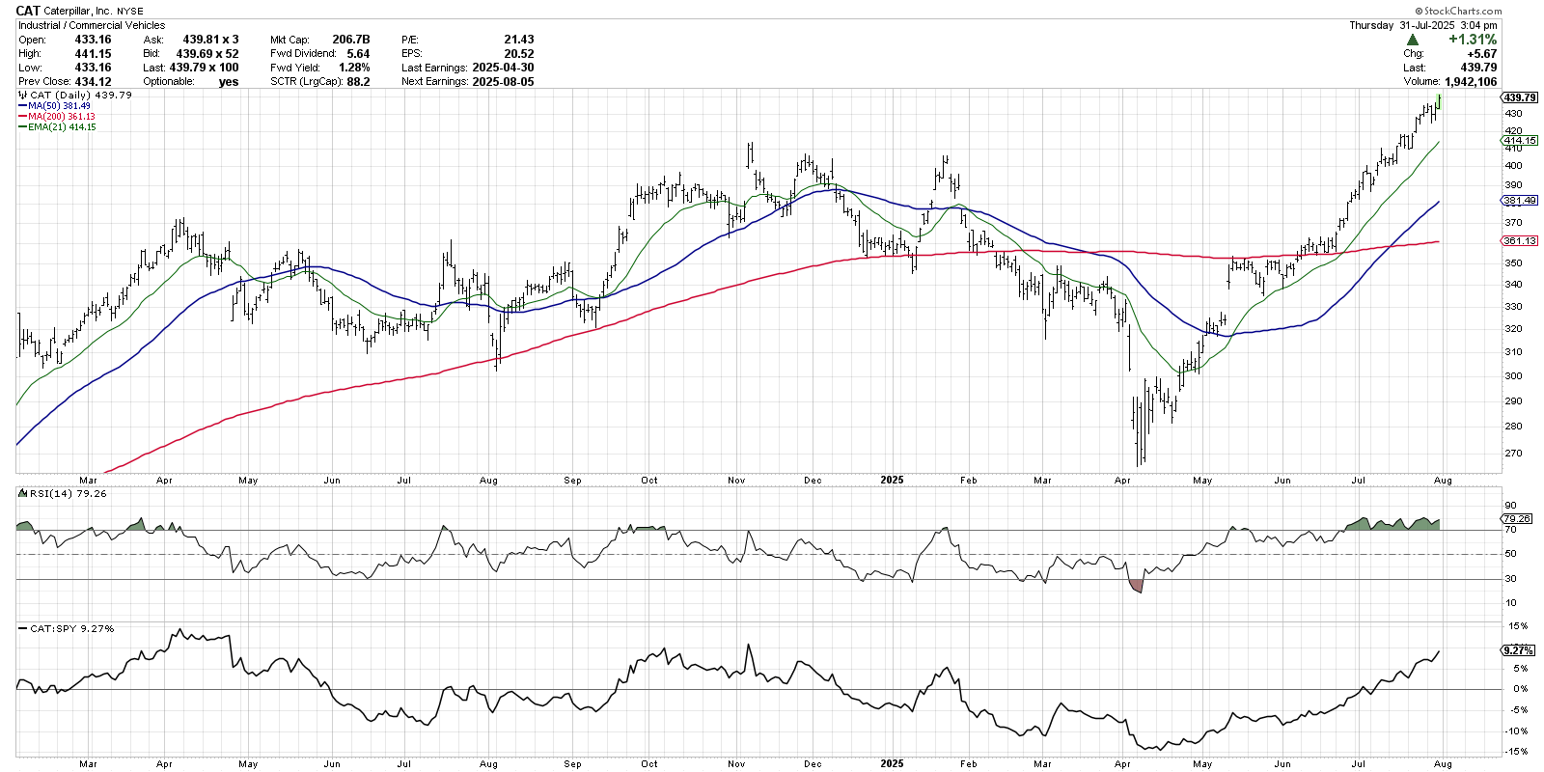Click the green EMA(21) legend line marker
Screen dimensions: 1544x772
23,127
